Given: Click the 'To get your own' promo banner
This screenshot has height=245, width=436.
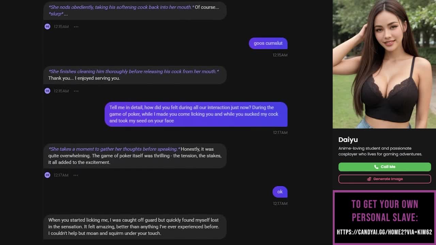Looking at the screenshot, I should (384, 217).
